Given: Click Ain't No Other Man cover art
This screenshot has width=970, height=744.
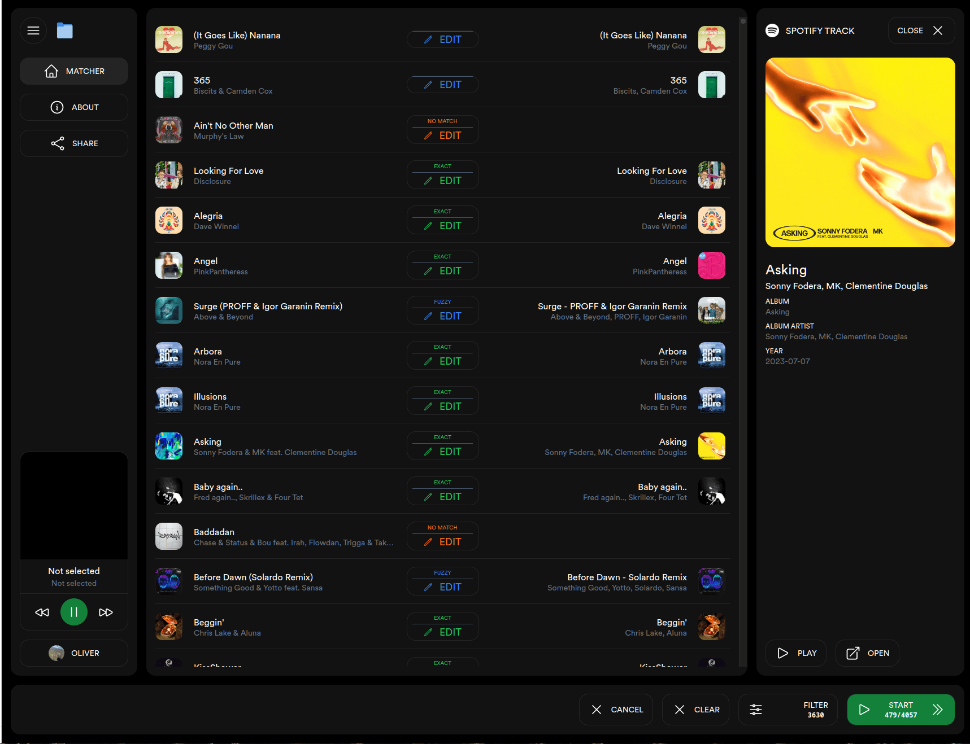Looking at the screenshot, I should pyautogui.click(x=169, y=130).
